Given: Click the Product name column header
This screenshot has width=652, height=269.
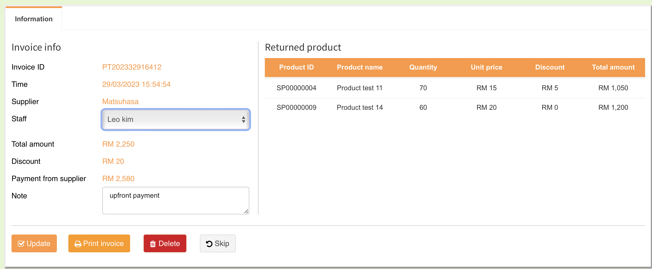Looking at the screenshot, I should (x=360, y=67).
